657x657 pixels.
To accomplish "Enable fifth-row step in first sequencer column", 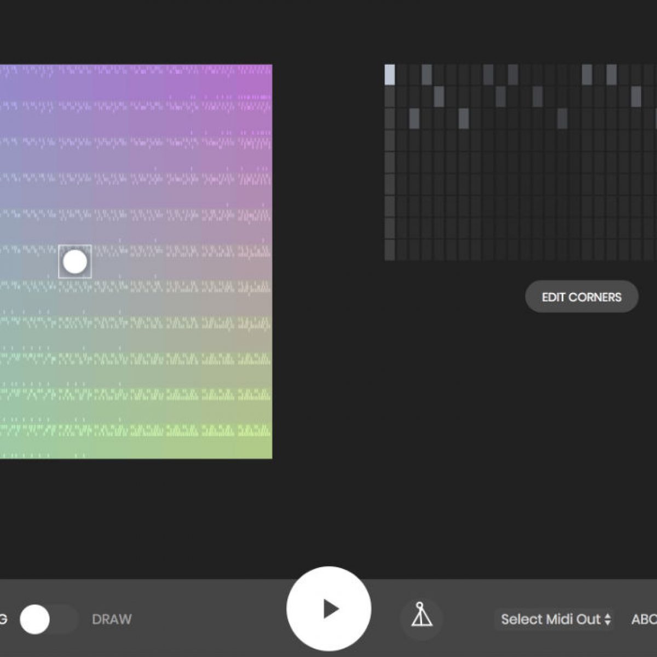I will click(x=390, y=163).
